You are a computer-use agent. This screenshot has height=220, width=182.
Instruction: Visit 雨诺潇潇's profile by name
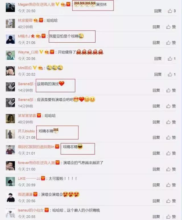click(x=25, y=194)
